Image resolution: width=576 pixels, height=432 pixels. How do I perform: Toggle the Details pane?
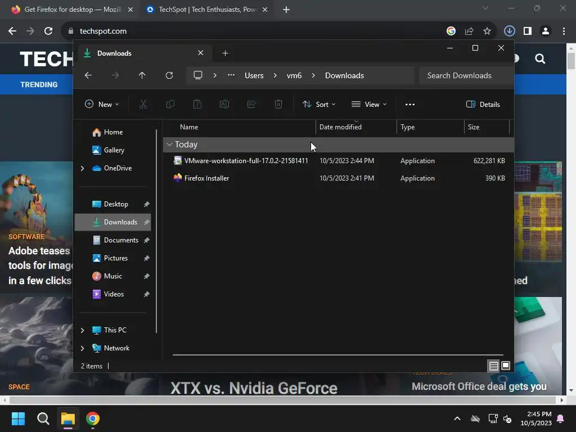coord(483,104)
